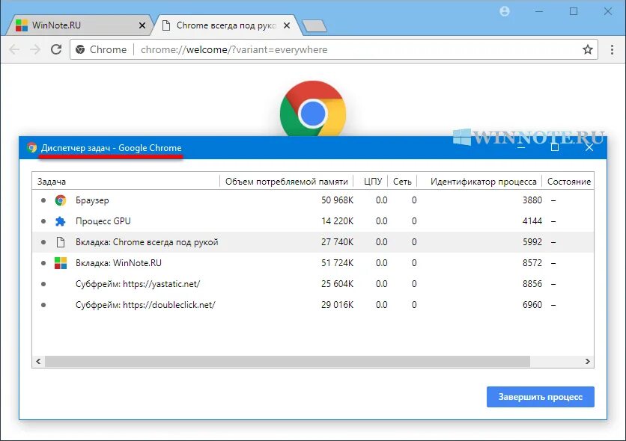The image size is (626, 441).
Task: Click the Завершить процесс button
Action: click(540, 397)
